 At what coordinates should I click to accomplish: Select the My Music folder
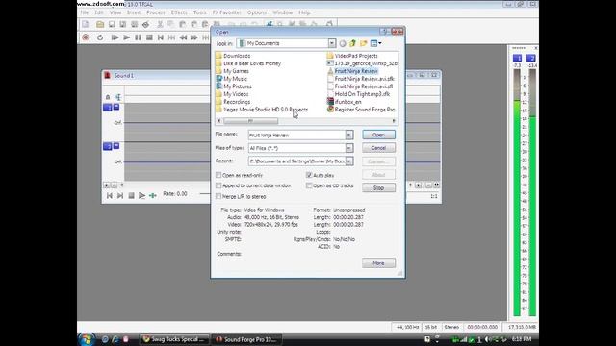tap(231, 79)
